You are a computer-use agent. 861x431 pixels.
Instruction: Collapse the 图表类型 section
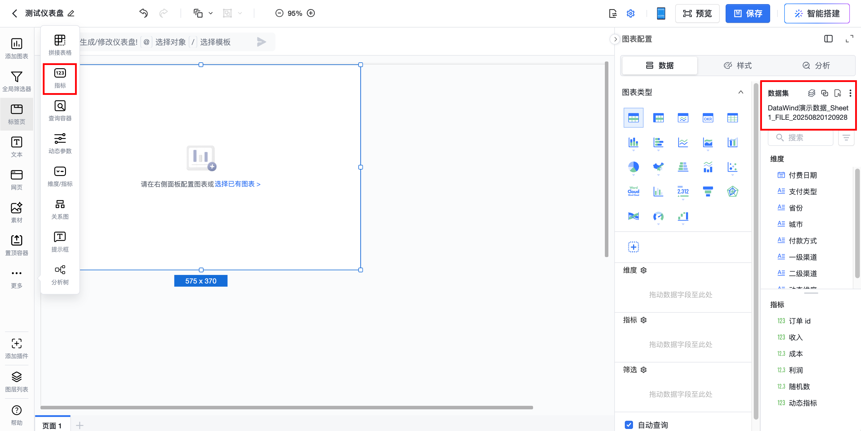tap(741, 92)
